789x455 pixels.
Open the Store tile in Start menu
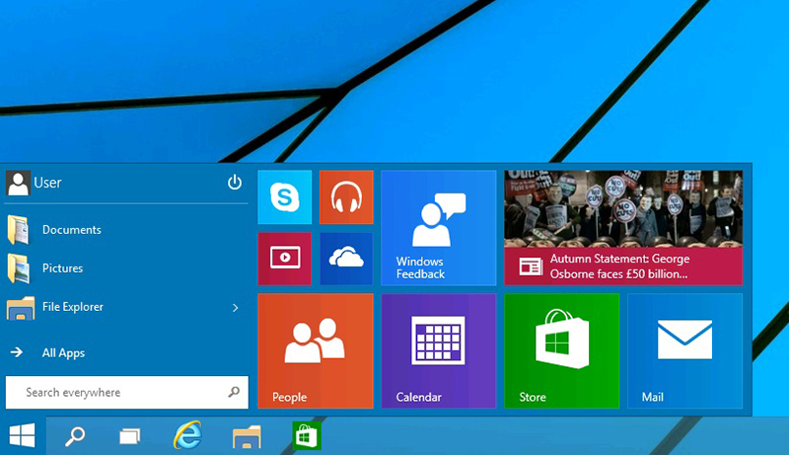pyautogui.click(x=562, y=350)
